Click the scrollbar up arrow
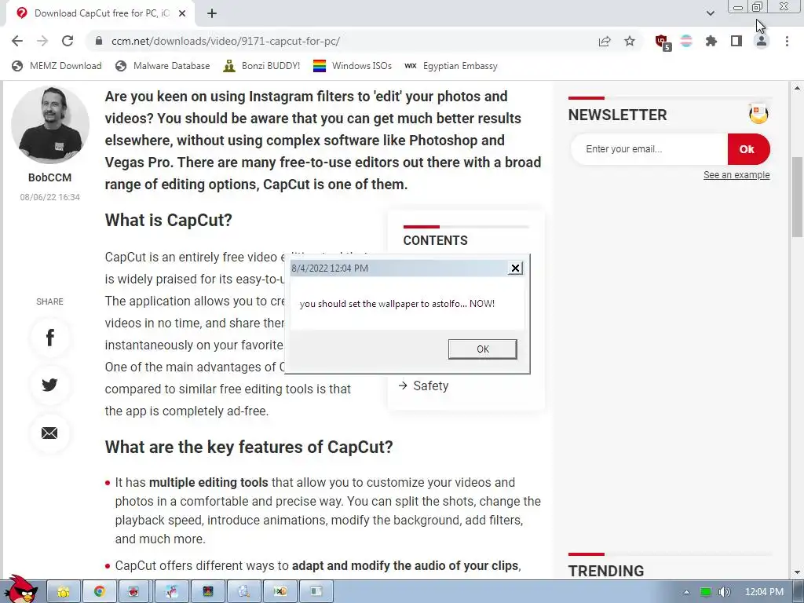This screenshot has height=603, width=804. (x=798, y=88)
